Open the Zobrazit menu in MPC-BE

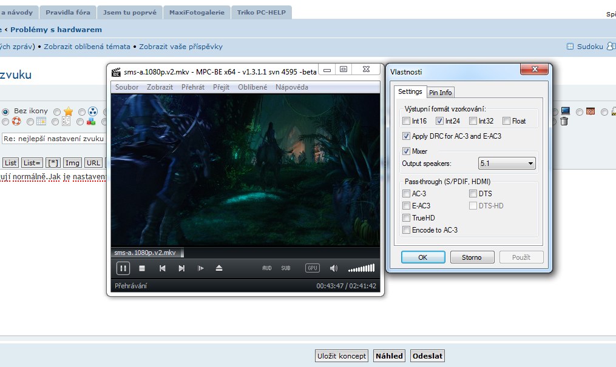[x=160, y=87]
